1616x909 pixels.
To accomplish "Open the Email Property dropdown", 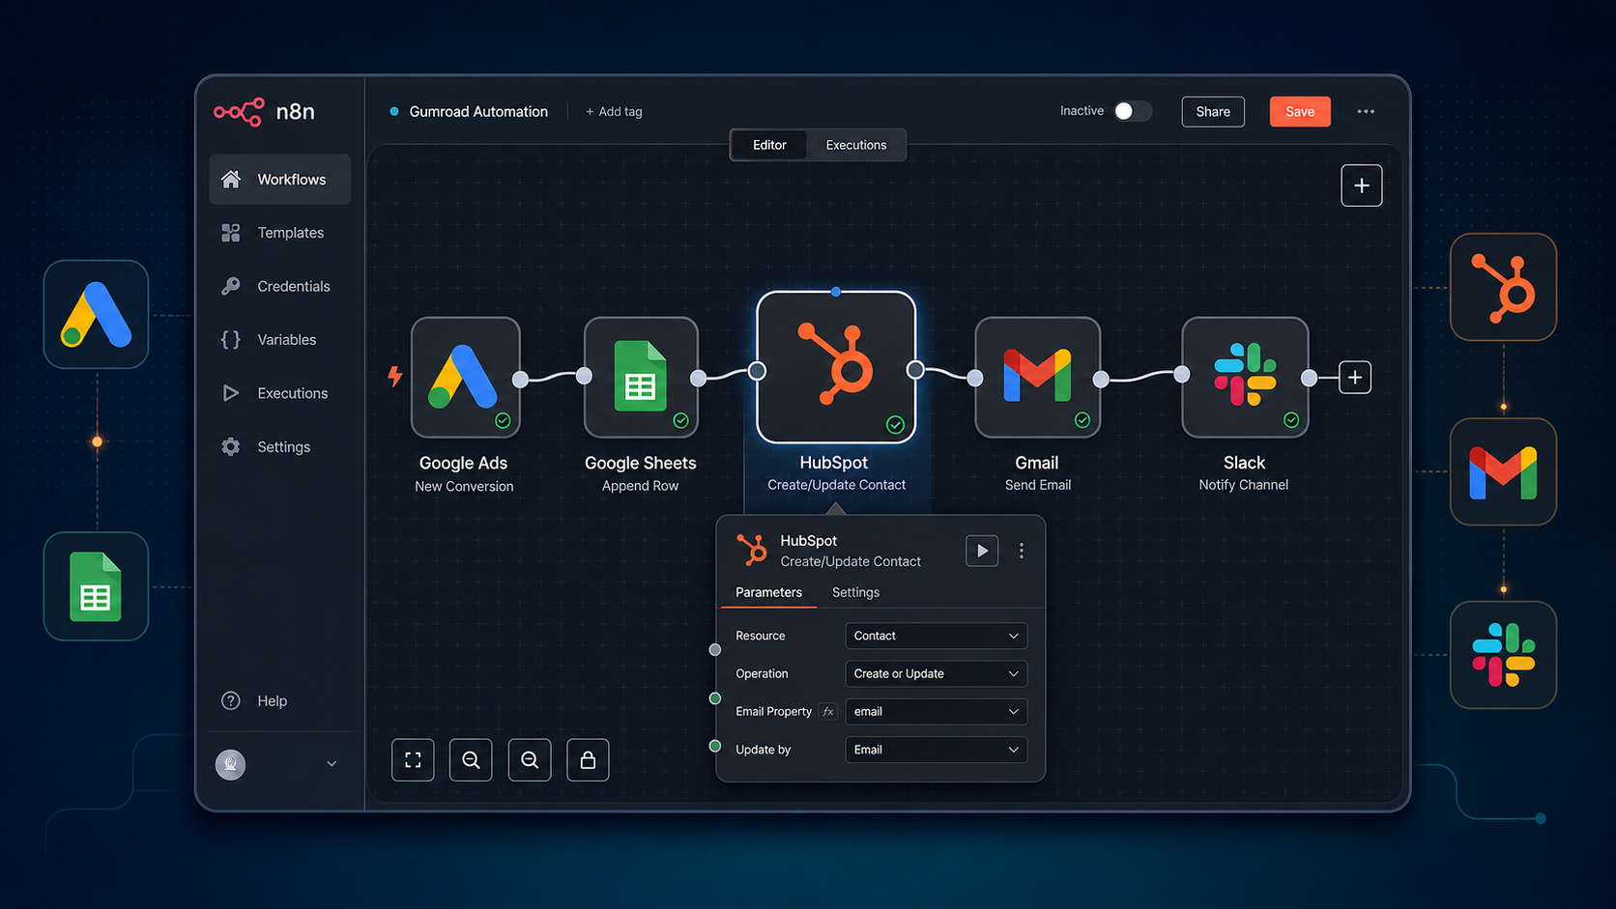I will 936,712.
